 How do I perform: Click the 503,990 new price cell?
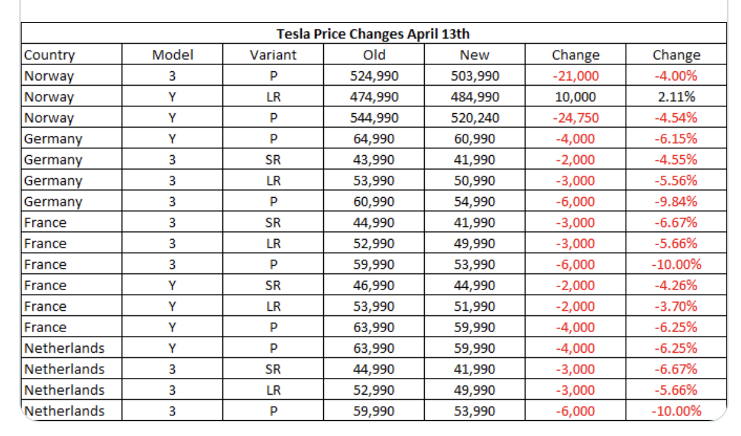coord(474,76)
